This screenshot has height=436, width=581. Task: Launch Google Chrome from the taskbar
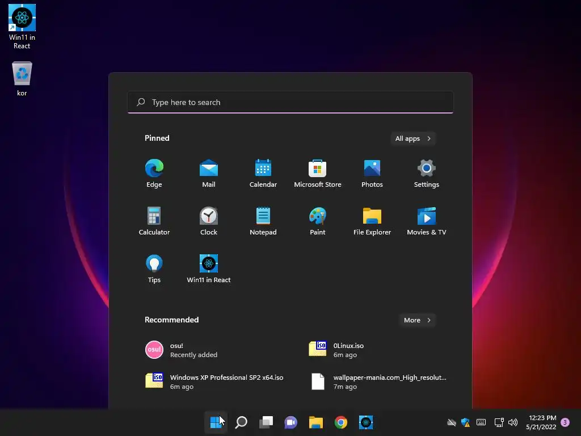tap(341, 422)
